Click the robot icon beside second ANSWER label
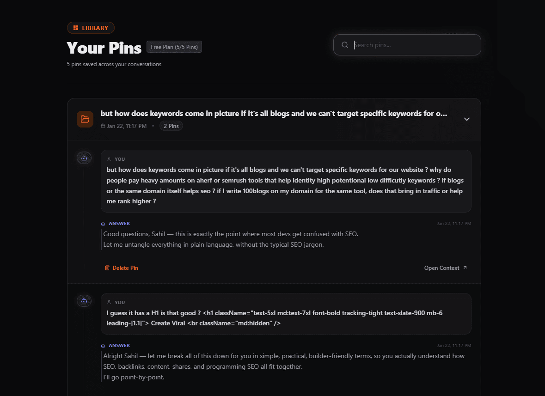 click(103, 346)
